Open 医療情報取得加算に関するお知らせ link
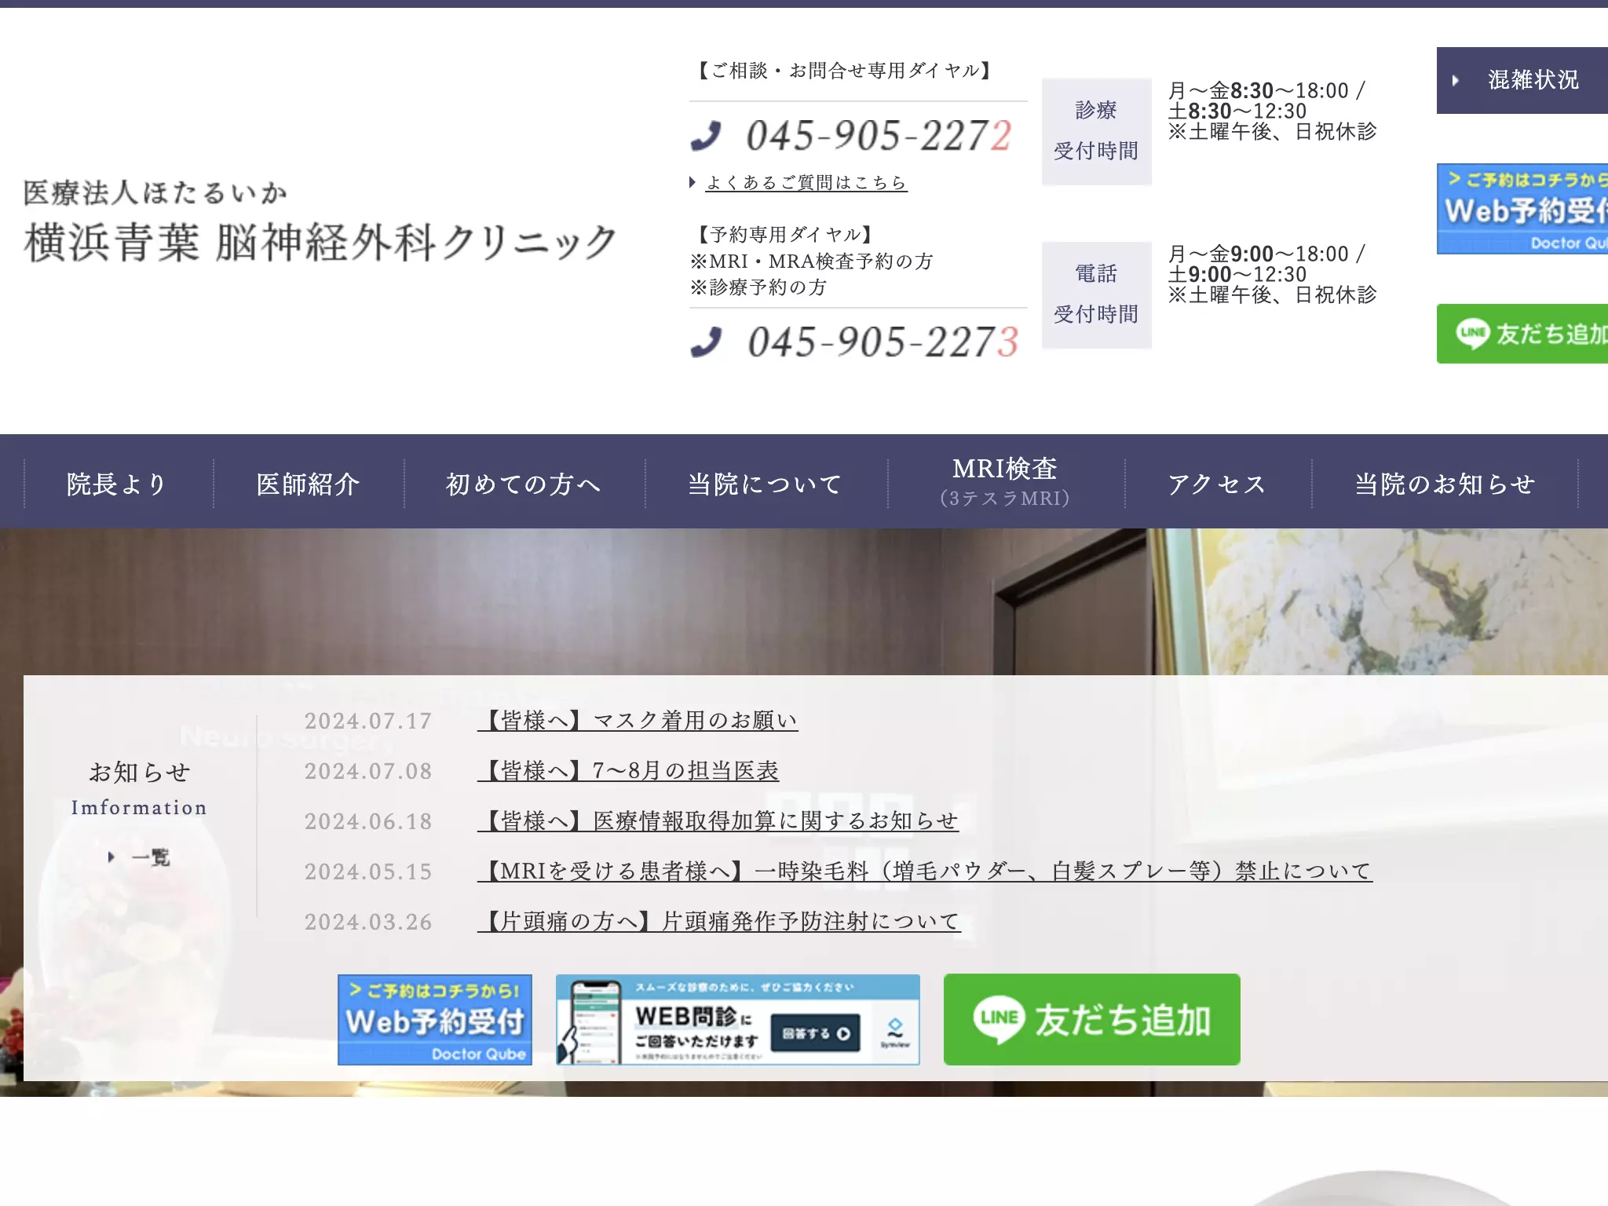The image size is (1608, 1206). (x=718, y=820)
